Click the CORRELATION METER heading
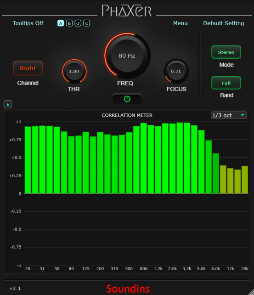This screenshot has width=254, height=295. [127, 115]
